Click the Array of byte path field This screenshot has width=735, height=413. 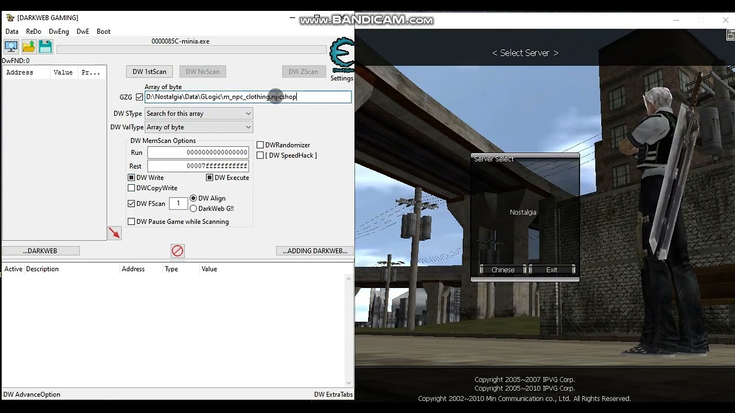point(248,97)
